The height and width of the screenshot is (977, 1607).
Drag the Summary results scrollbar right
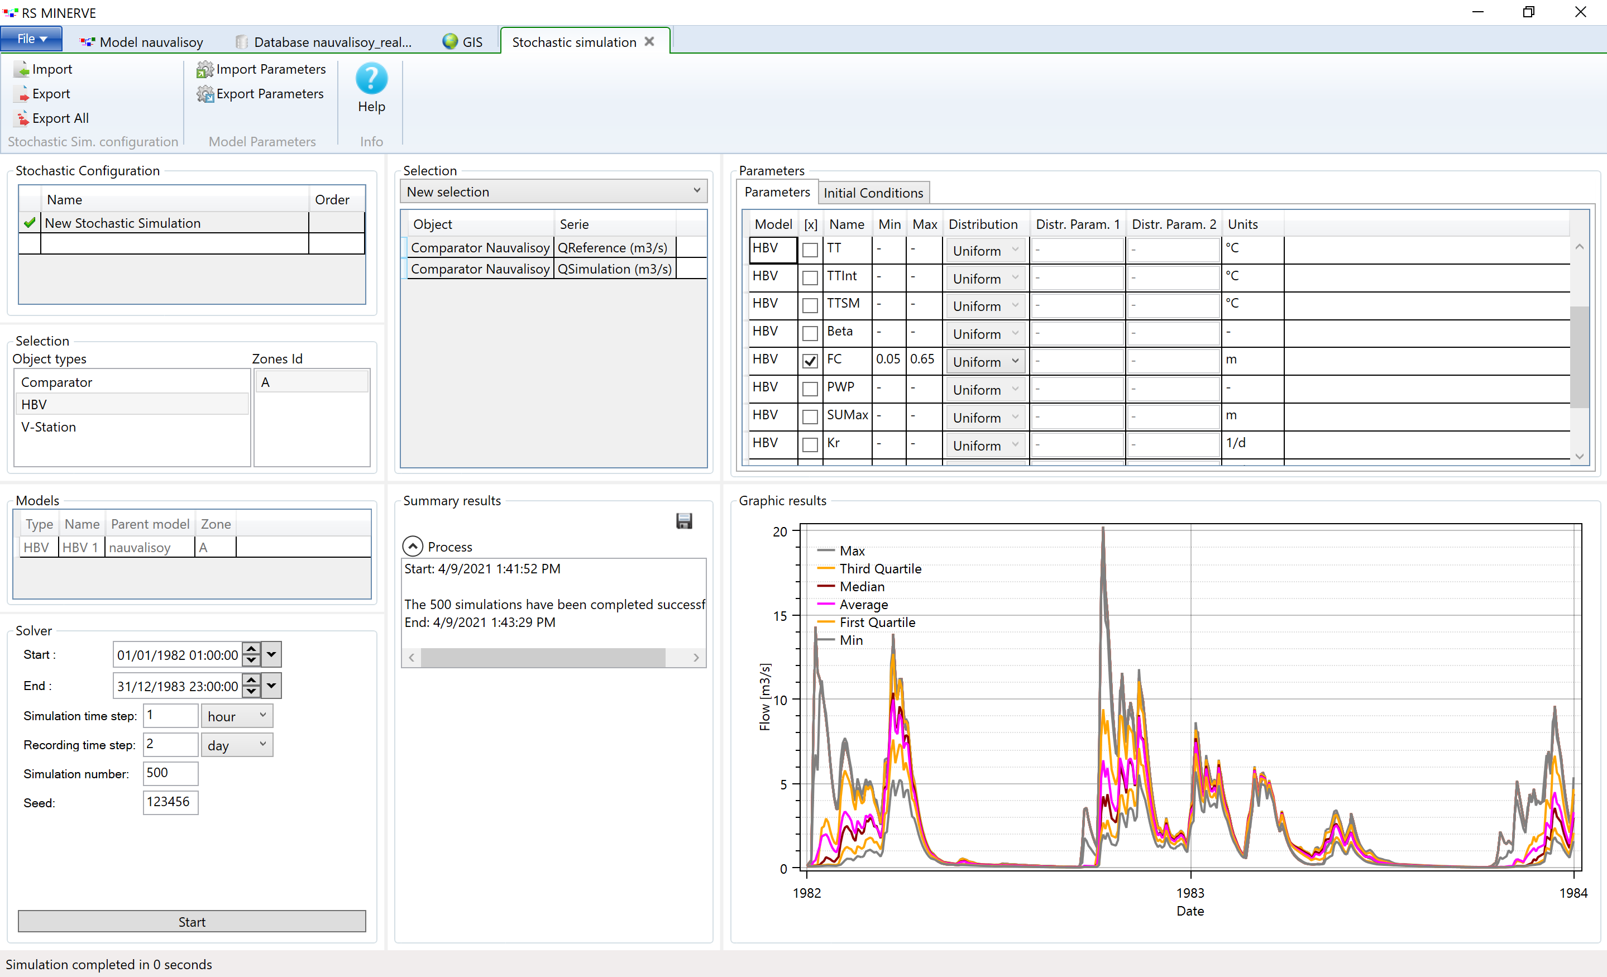697,655
